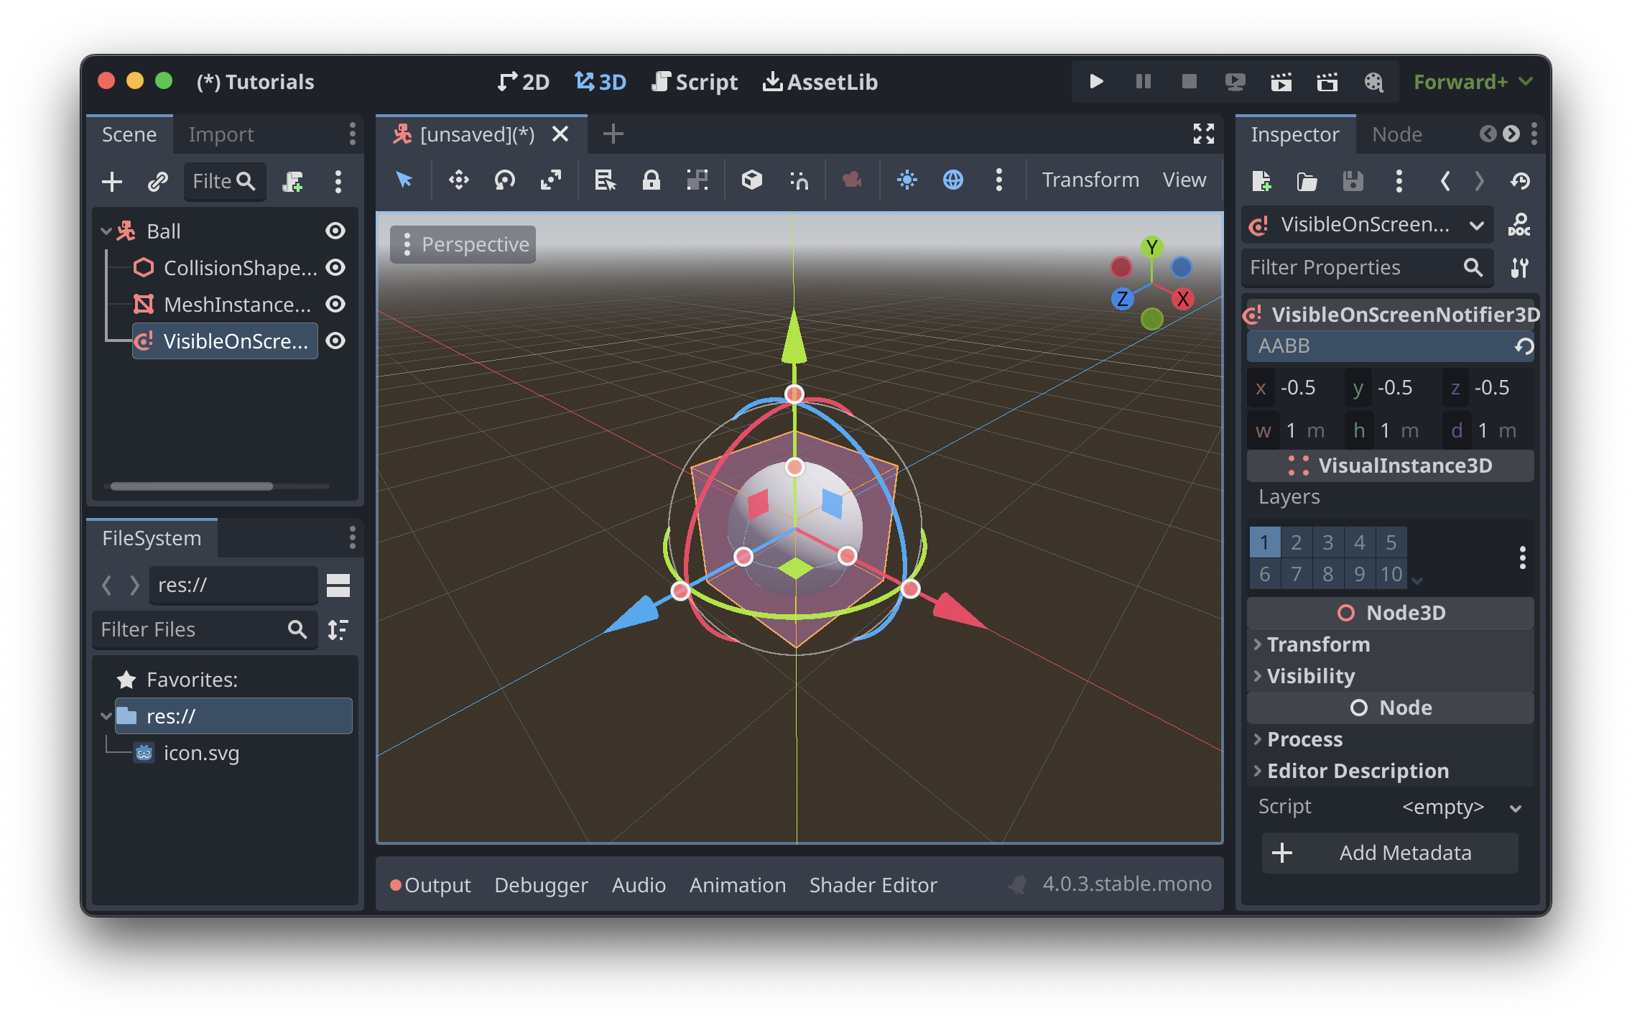Open Inspector property tools menu
The width and height of the screenshot is (1632, 1023).
[1519, 268]
